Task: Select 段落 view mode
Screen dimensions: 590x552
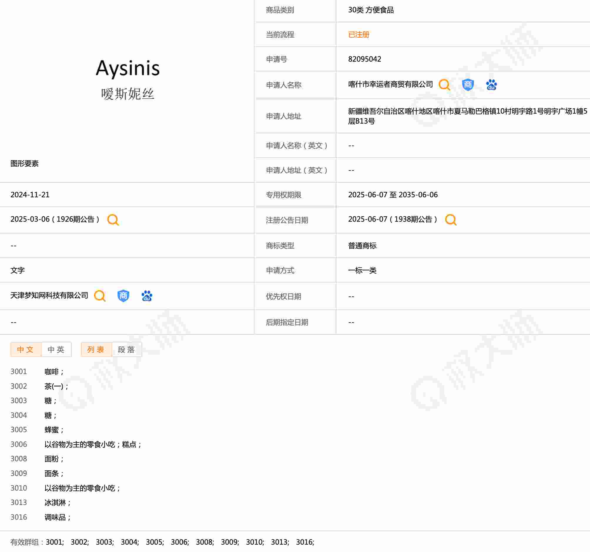Action: pos(126,349)
